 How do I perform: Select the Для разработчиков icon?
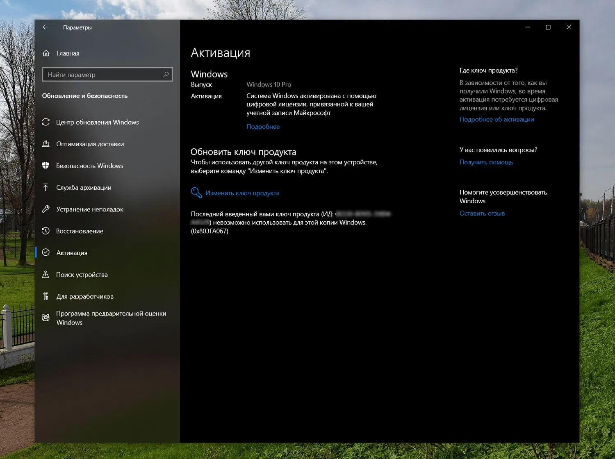click(46, 296)
